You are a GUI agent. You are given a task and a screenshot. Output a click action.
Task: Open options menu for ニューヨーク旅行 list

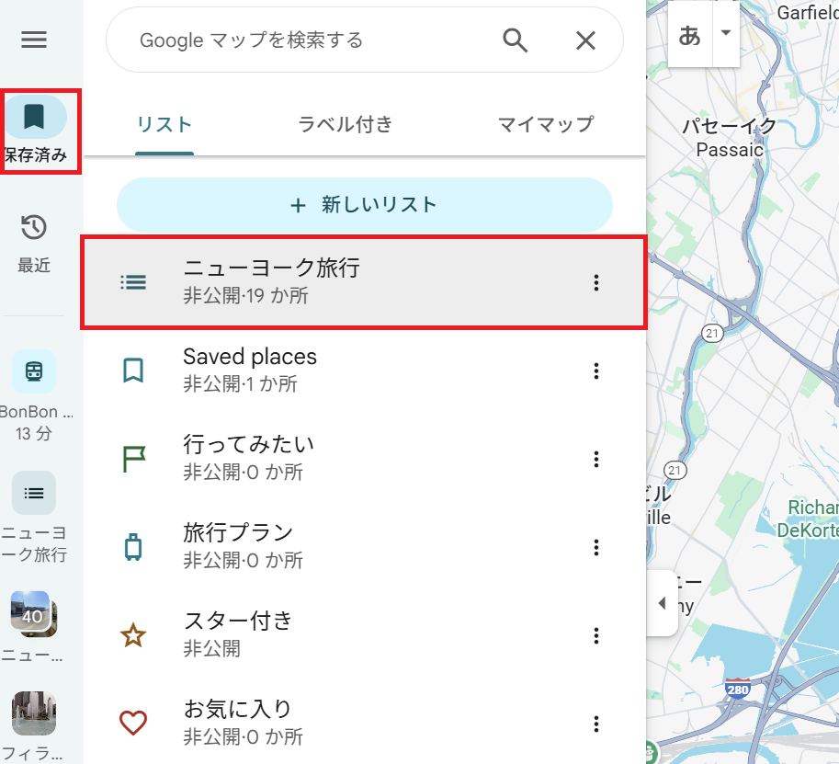(596, 282)
